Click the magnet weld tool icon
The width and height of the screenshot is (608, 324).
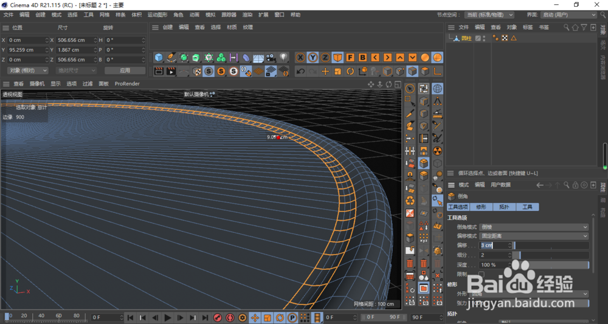(410, 176)
